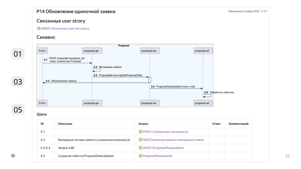Click the icon beside E06S01 link
301x169 pixels.
click(39, 28)
